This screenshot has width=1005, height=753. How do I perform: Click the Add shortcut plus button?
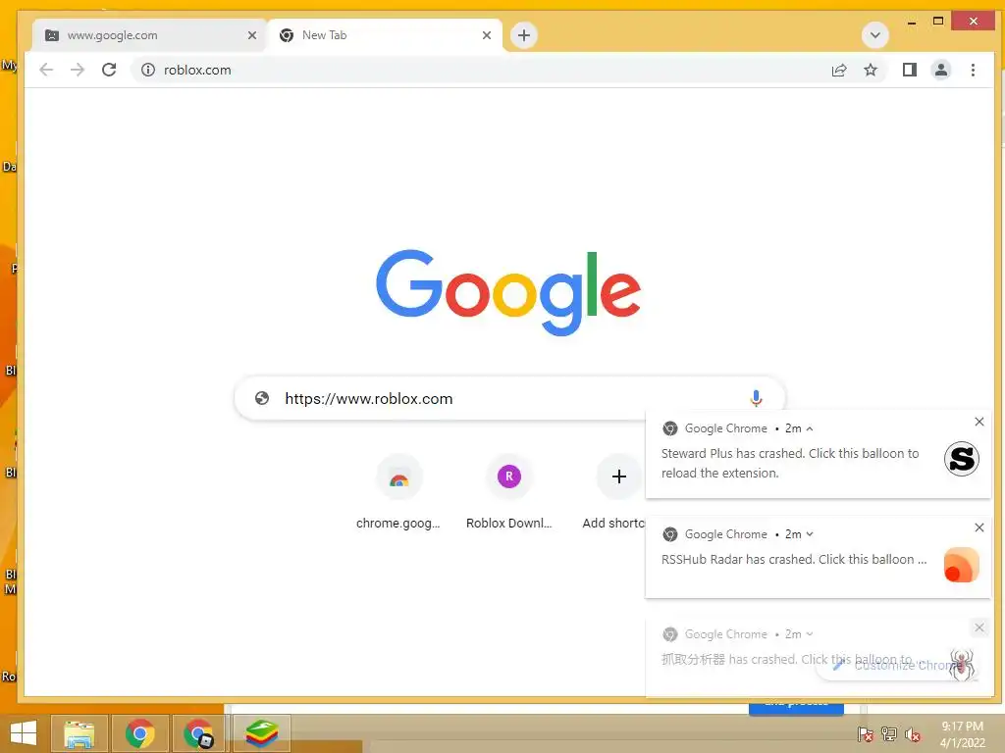tap(618, 477)
